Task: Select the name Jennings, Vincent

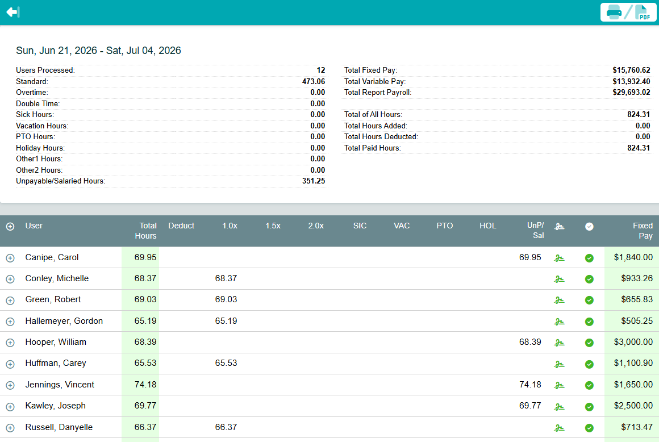Action: (x=60, y=385)
